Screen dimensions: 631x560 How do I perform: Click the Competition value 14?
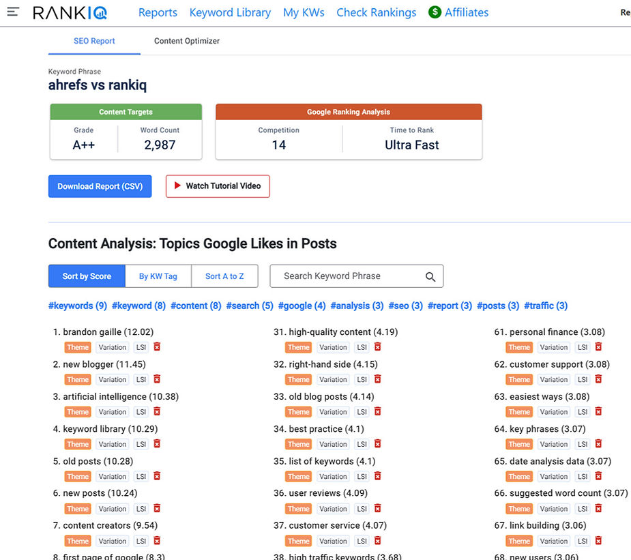pos(279,145)
